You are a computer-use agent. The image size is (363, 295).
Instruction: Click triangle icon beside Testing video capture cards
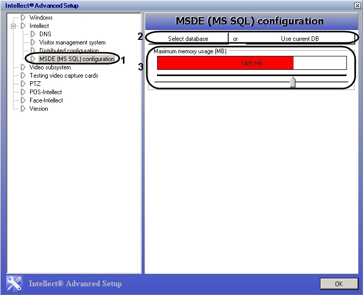23,76
